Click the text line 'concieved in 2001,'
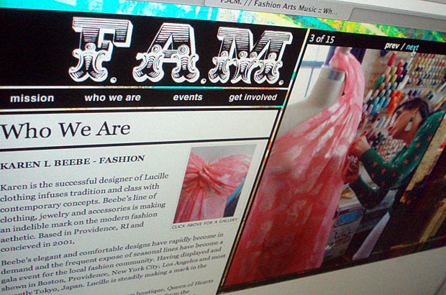Screen dimensions: 446x295 (x=37, y=245)
